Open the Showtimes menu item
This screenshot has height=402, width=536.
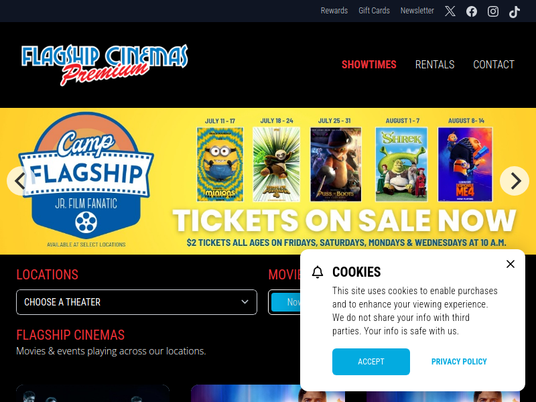(369, 64)
